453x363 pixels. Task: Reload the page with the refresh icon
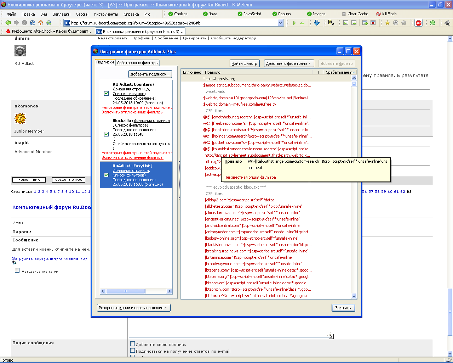tap(33, 23)
